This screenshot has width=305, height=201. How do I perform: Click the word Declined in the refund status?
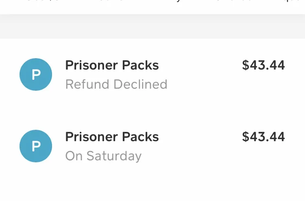(140, 84)
